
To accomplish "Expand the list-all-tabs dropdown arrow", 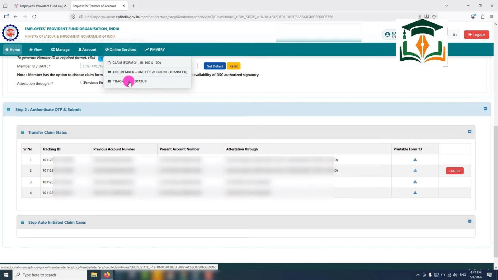I will click(446, 6).
